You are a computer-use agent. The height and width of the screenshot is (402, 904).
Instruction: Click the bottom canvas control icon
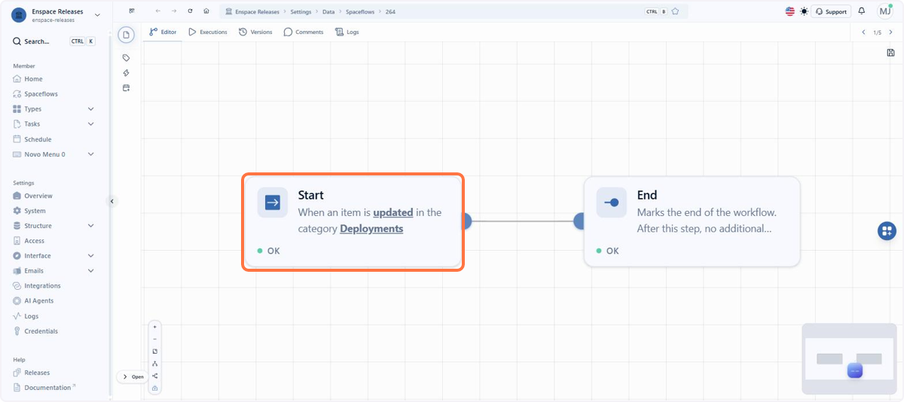(x=154, y=388)
